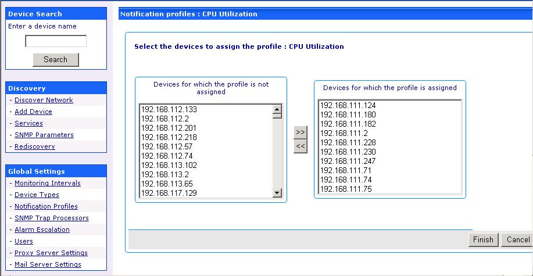The height and width of the screenshot is (276, 533).
Task: Open the Discover Network link
Action: tap(44, 100)
